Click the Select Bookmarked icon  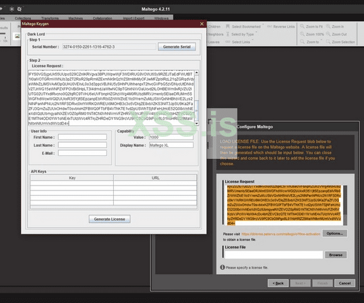point(228,26)
